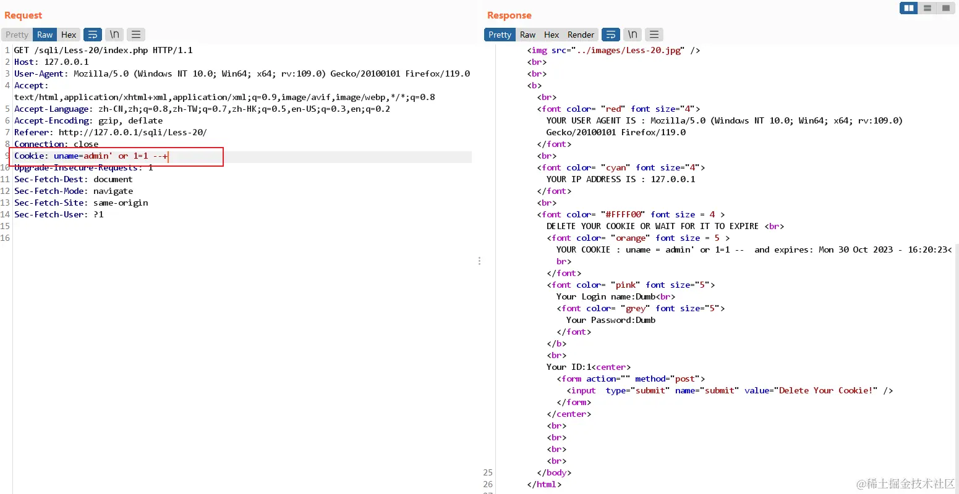Screen dimensions: 959x494
Task: Switch to side-by-side request/response layout
Action: point(909,8)
